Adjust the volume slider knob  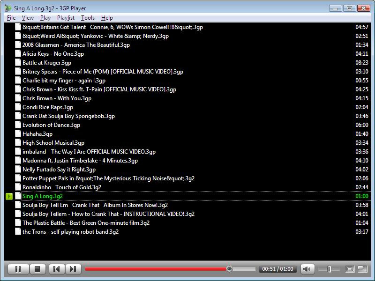click(329, 269)
